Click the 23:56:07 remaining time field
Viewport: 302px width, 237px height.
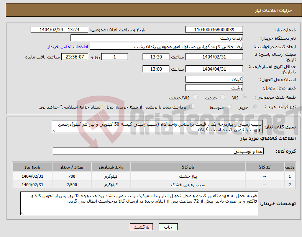point(75,57)
